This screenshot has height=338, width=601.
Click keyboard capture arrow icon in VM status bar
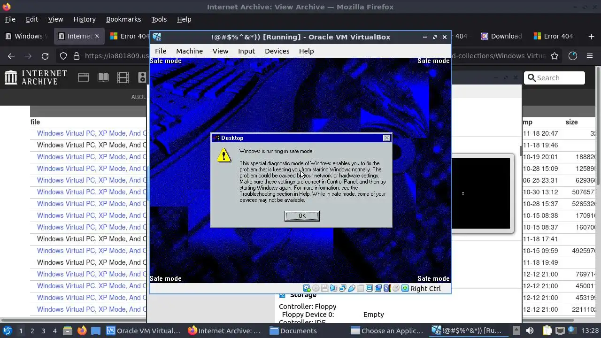click(405, 288)
